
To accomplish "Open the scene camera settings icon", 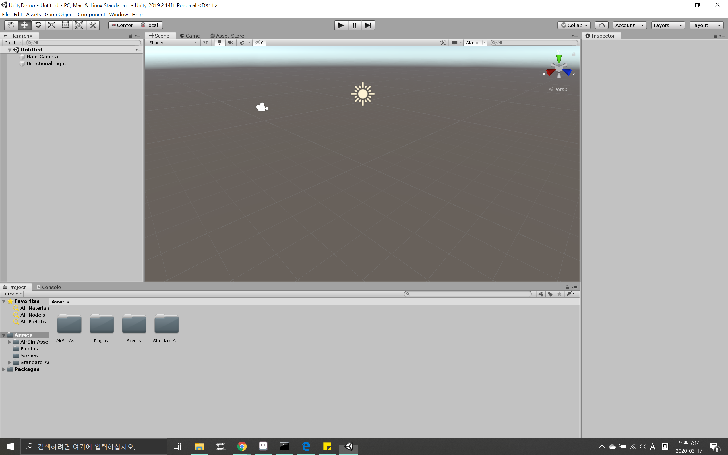I will click(455, 42).
